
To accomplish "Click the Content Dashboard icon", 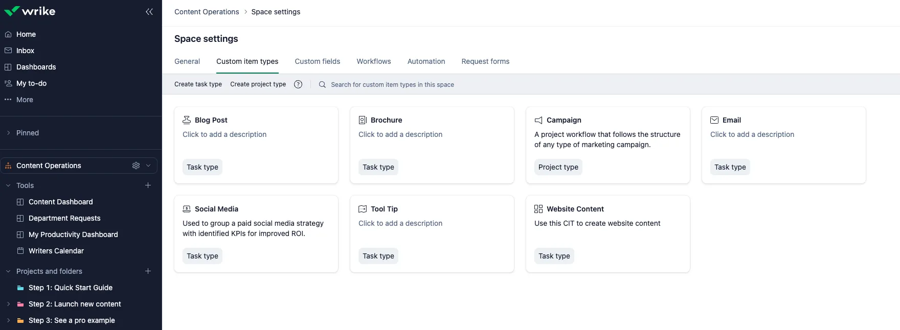I will 20,202.
